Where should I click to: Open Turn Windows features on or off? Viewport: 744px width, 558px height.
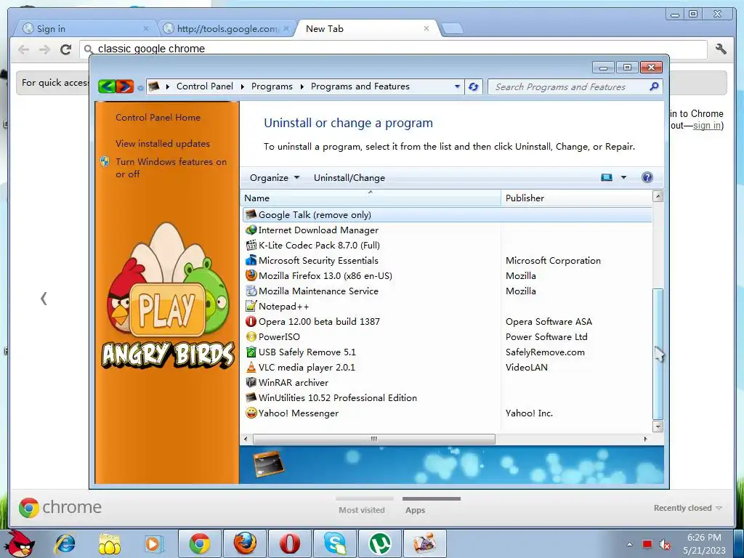(x=171, y=168)
